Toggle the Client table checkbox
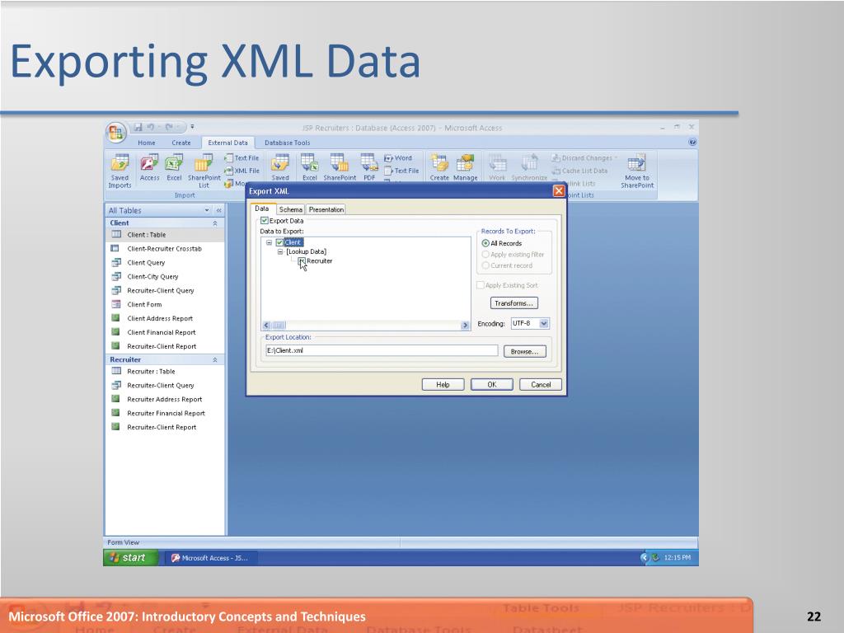This screenshot has width=844, height=633. tap(279, 242)
